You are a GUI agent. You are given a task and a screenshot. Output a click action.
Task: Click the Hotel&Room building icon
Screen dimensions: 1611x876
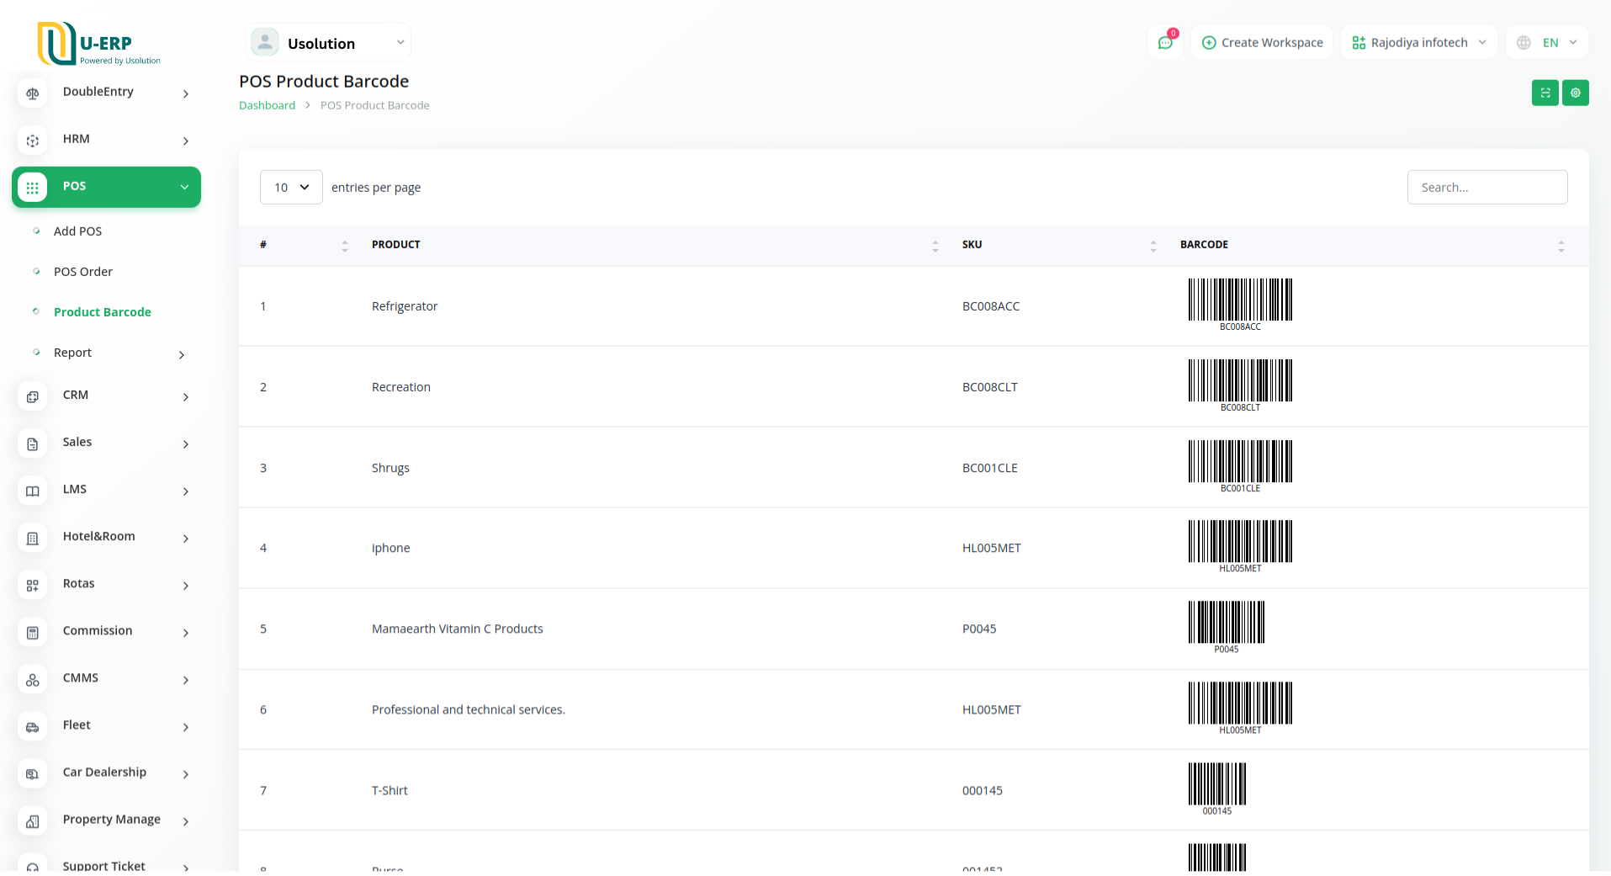pyautogui.click(x=33, y=538)
